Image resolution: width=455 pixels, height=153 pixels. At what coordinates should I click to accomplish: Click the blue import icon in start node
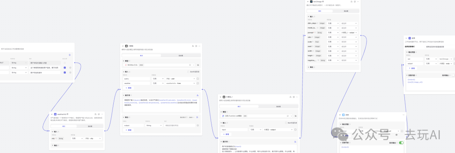pos(70,54)
